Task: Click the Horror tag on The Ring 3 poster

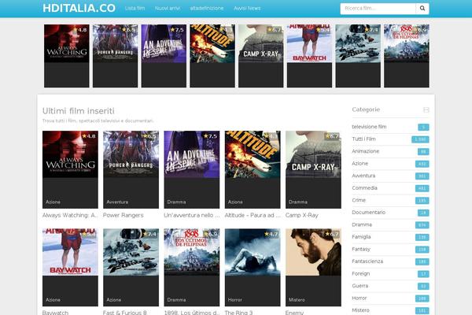Action: pyautogui.click(x=234, y=300)
